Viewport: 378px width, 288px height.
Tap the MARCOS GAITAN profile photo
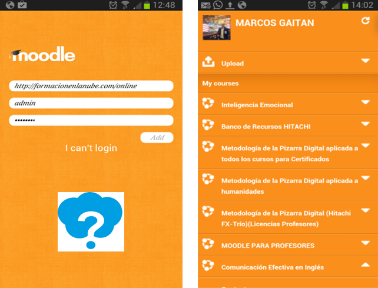[216, 27]
